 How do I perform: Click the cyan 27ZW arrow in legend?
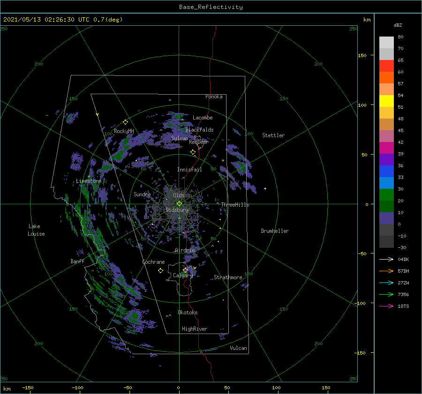[386, 282]
